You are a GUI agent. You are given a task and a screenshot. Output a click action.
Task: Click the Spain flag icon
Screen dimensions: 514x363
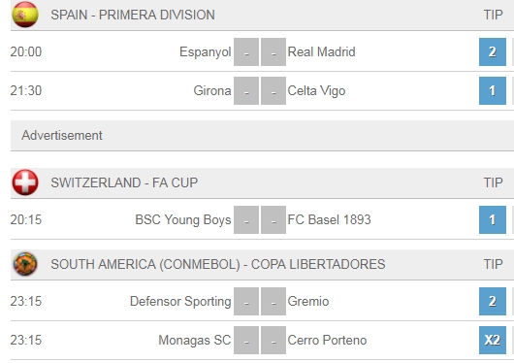(25, 15)
